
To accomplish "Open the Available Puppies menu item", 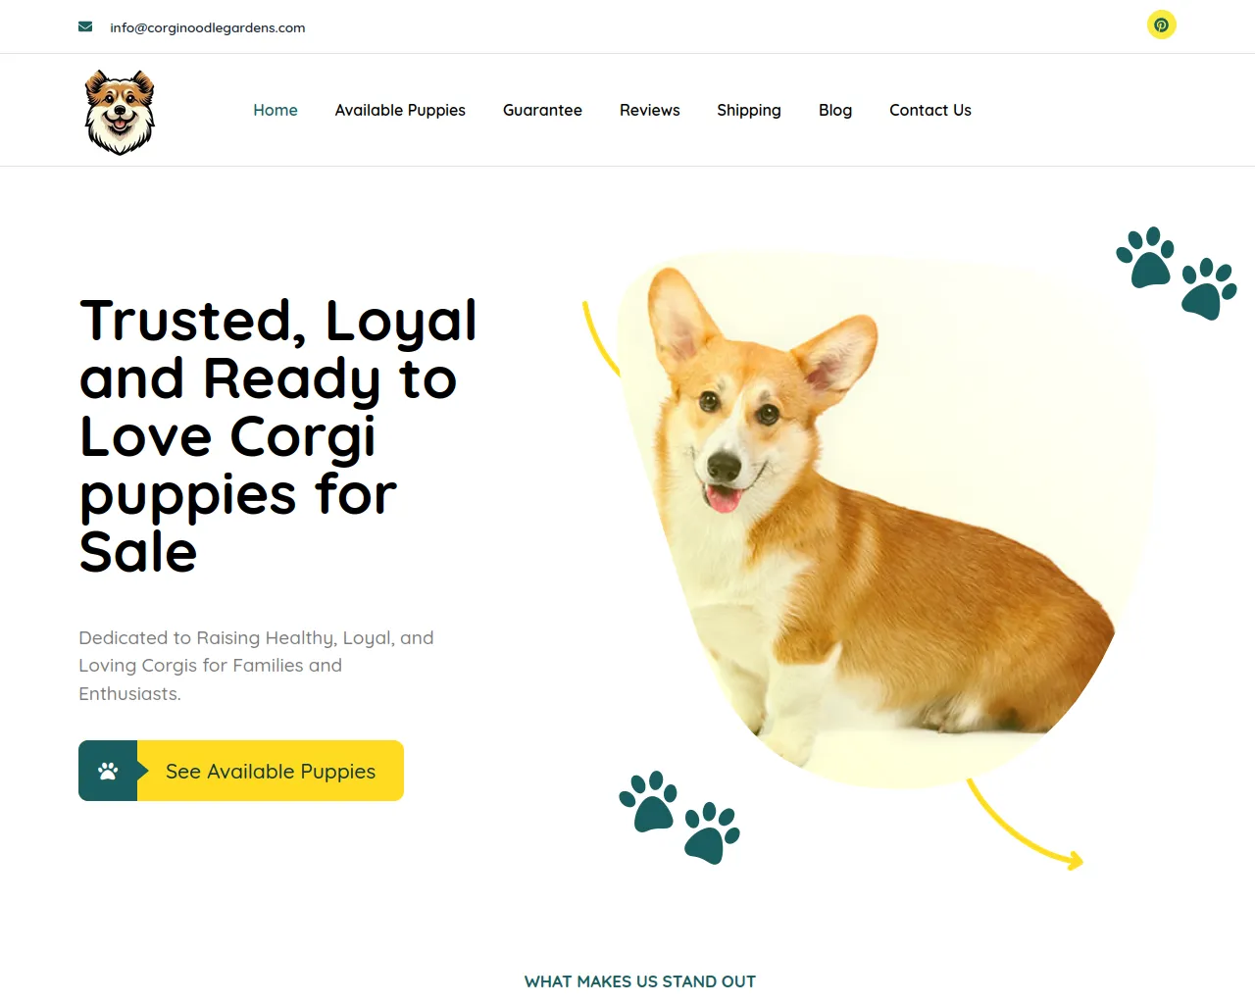I will click(x=400, y=110).
